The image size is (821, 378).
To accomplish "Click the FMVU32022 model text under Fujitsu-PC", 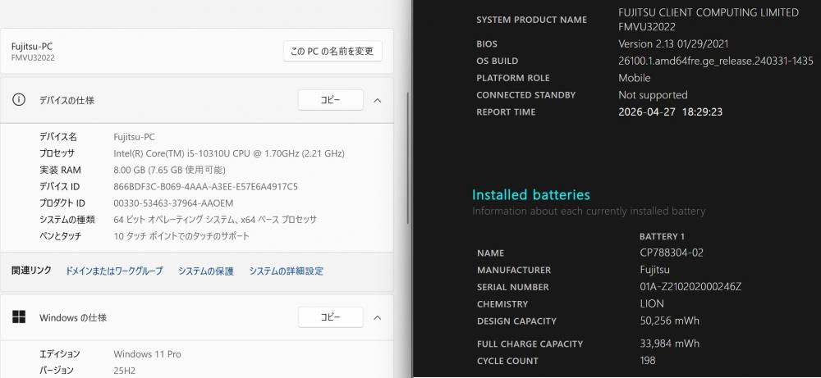I will point(33,58).
